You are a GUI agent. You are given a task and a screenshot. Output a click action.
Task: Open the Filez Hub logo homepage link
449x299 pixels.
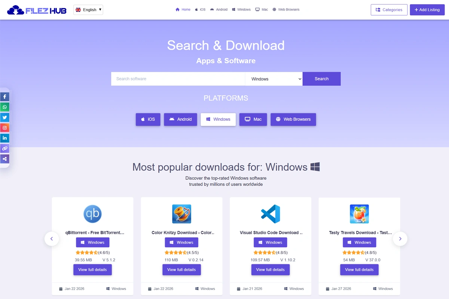[37, 10]
